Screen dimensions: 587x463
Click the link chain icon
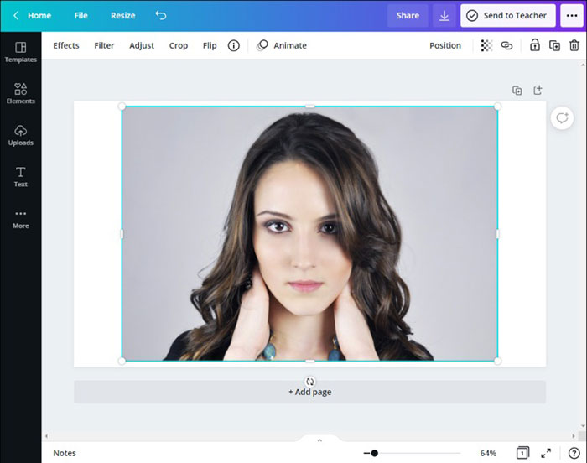[x=506, y=45]
